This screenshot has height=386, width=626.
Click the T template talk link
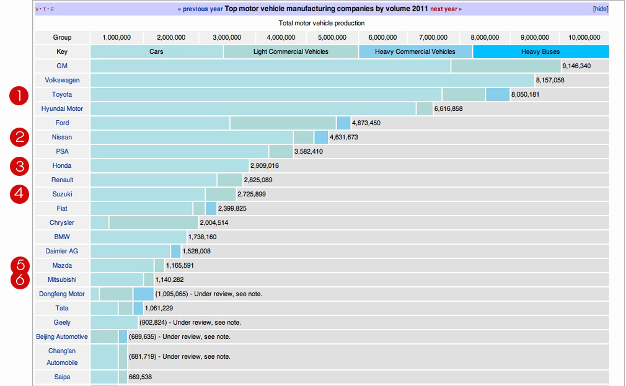(44, 9)
